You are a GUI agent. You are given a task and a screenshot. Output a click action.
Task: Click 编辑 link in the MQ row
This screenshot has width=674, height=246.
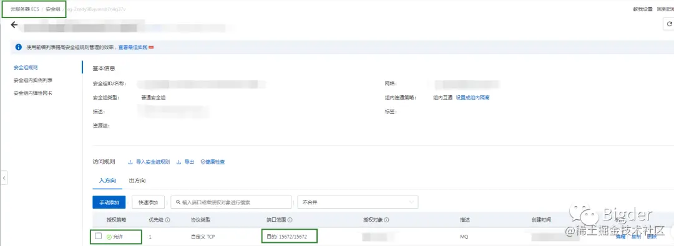click(x=621, y=237)
